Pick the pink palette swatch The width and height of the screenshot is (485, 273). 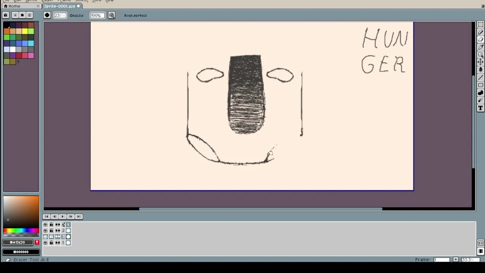click(31, 55)
